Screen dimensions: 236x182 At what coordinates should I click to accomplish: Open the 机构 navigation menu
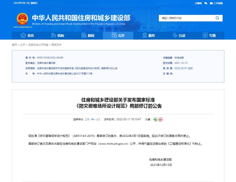(57, 36)
